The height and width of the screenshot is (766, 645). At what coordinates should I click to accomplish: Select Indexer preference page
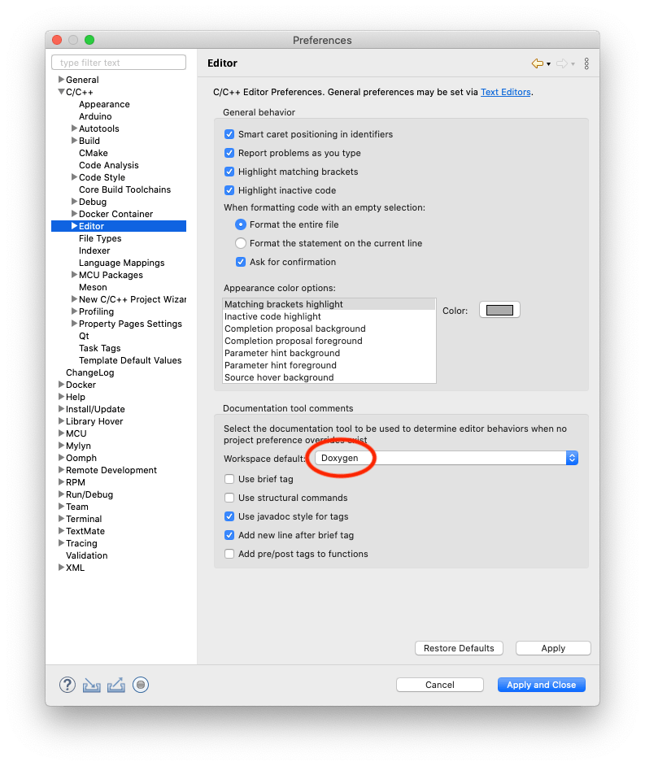pyautogui.click(x=94, y=250)
